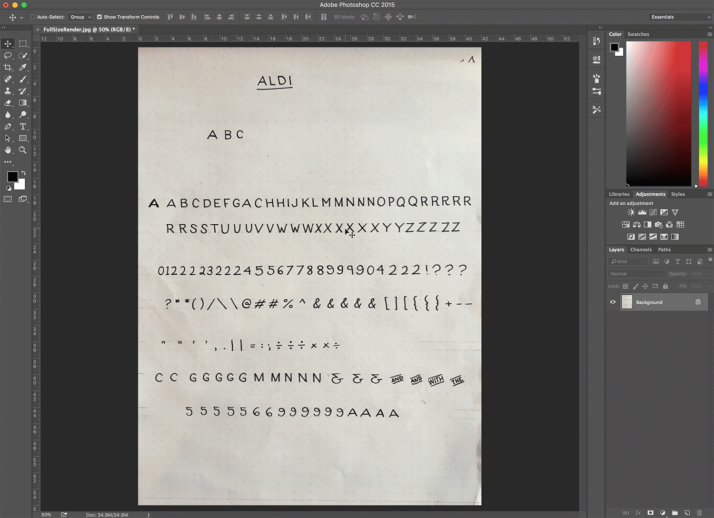Image resolution: width=714 pixels, height=518 pixels.
Task: Add a Vibrance adjustment
Action: (x=675, y=212)
